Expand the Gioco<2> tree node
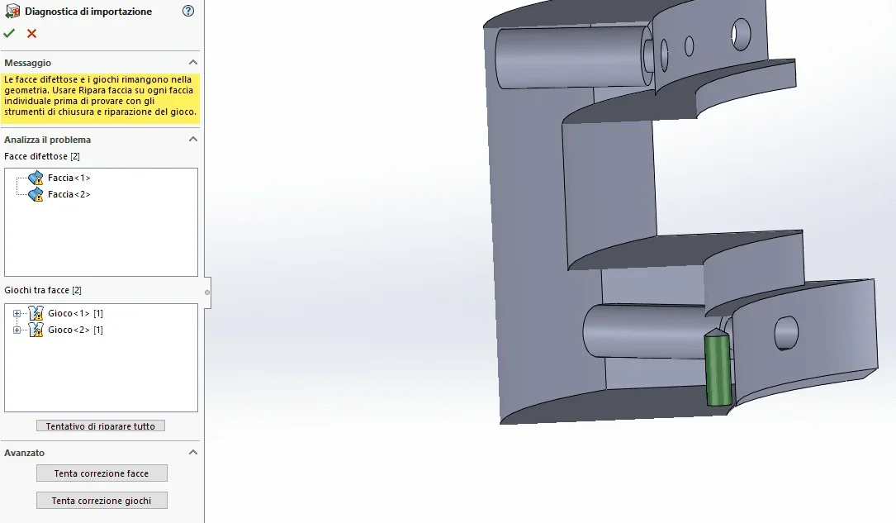This screenshot has height=523, width=896. tap(17, 330)
